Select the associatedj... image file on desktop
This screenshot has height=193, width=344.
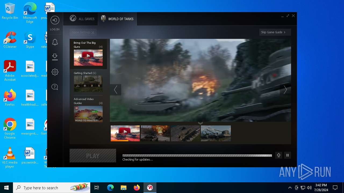point(30,69)
